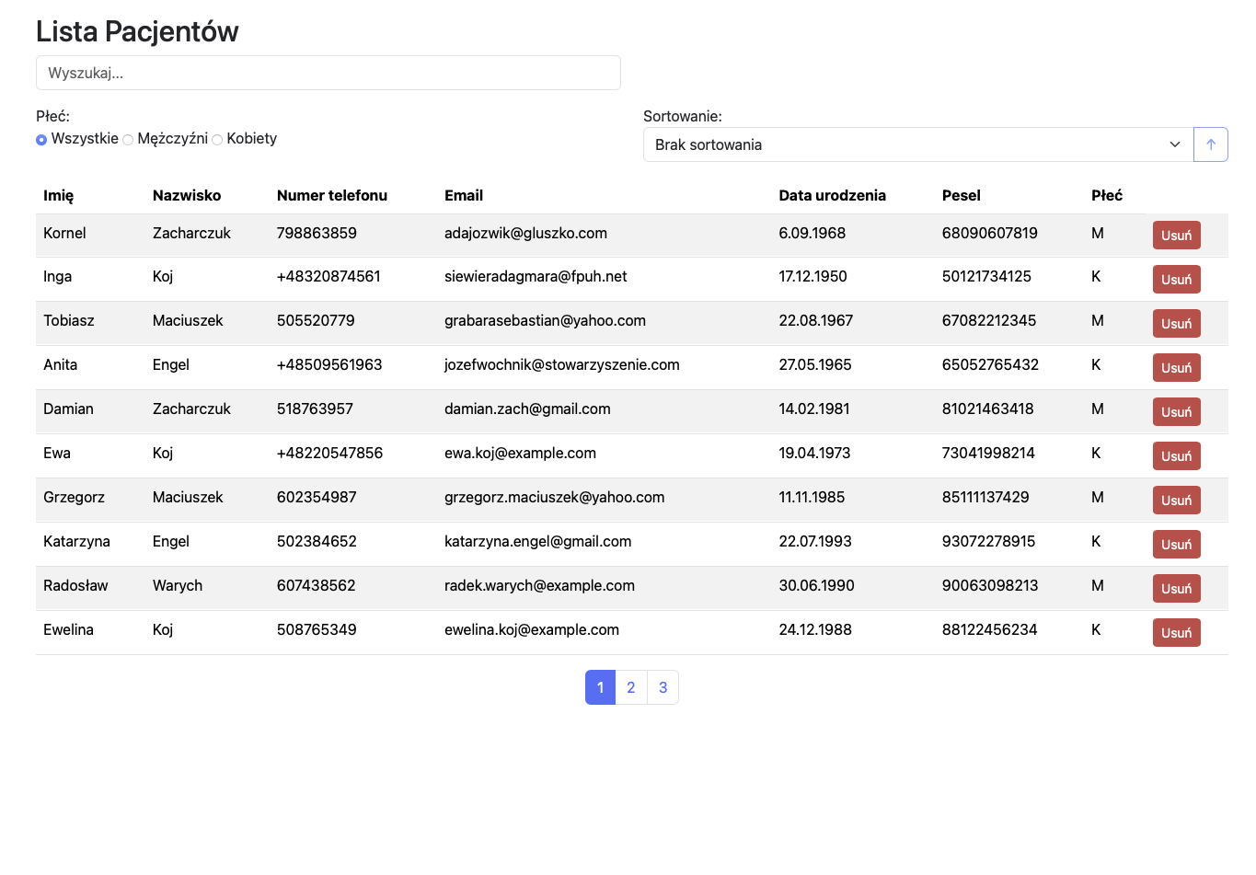Click birth date 24.12.1988
This screenshot has width=1256, height=875.
click(x=815, y=629)
